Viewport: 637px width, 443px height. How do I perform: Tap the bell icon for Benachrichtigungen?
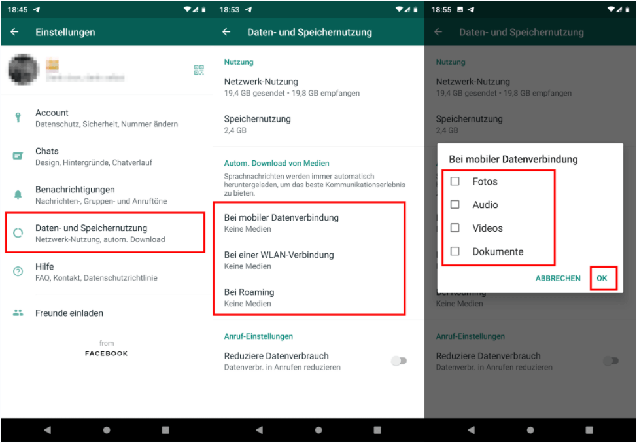pos(18,194)
